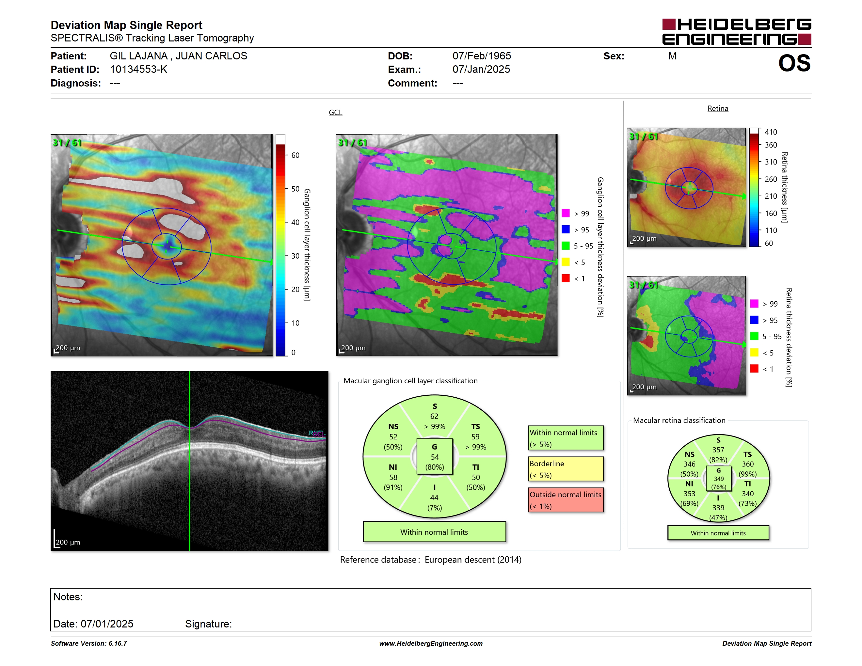Click the Heidelberg Engineering logo

(x=737, y=32)
